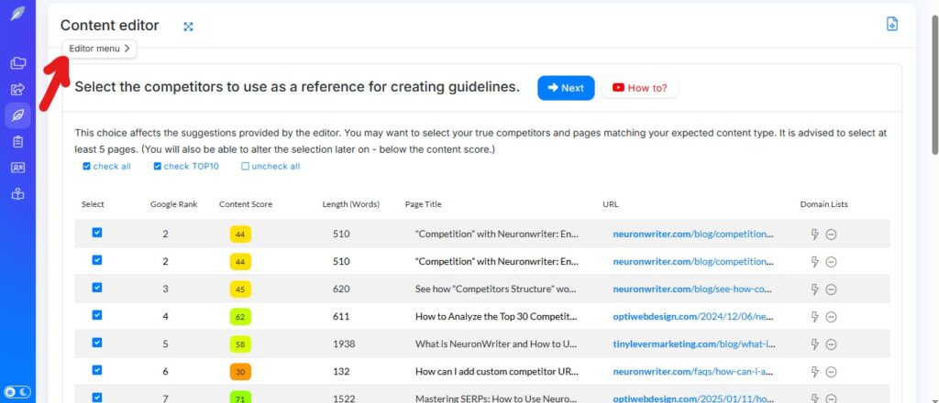
Task: Click the URL column header
Action: (610, 204)
